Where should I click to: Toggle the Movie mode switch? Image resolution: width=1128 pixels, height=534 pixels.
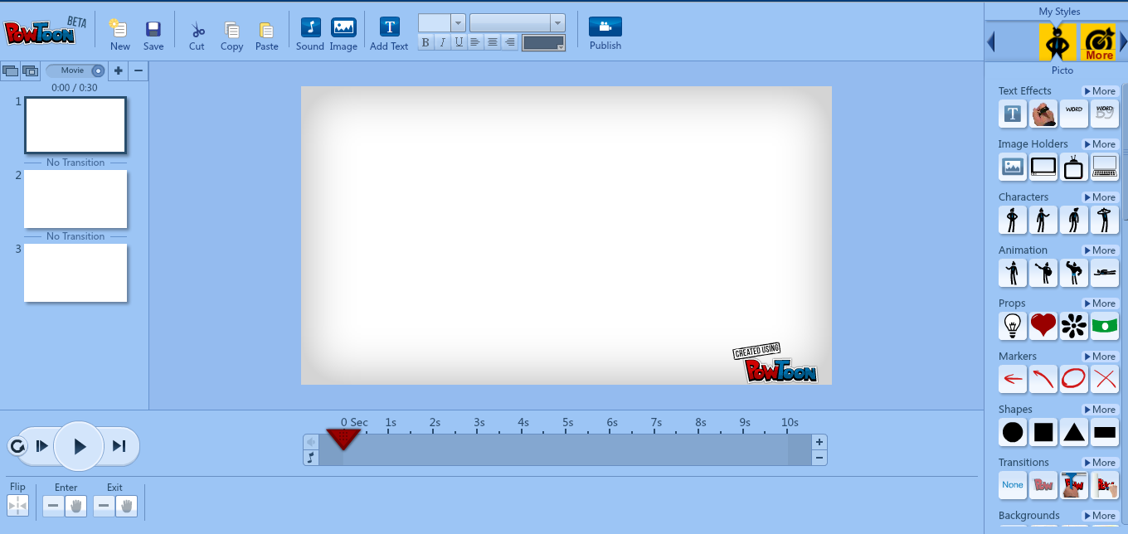[75, 70]
